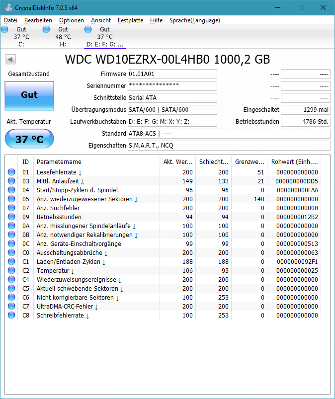Click the status orb of Mittl. Anlaufzeit row

tap(11, 181)
